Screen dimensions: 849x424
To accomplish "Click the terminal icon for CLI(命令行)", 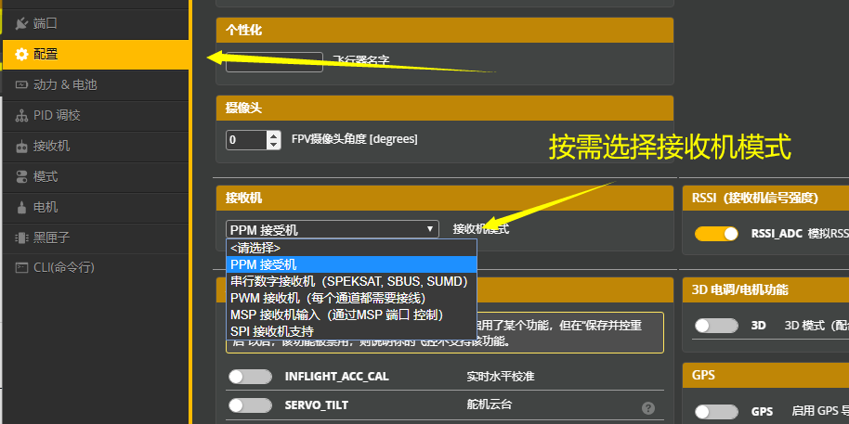I will point(21,268).
